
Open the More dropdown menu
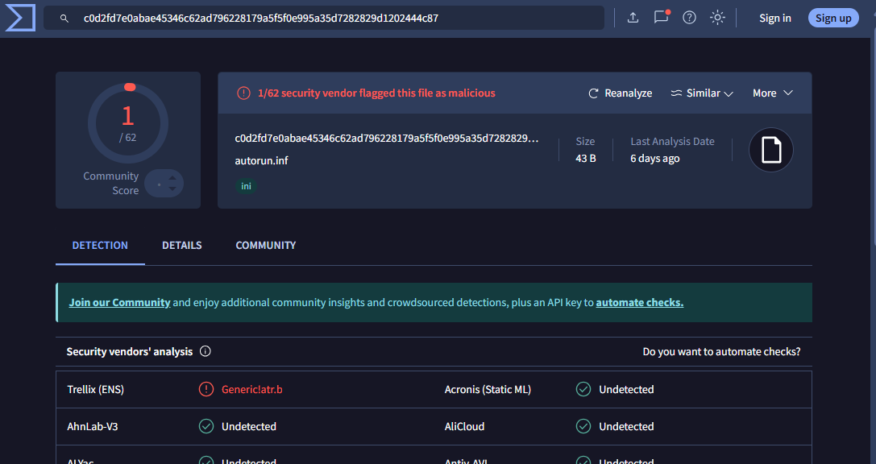[773, 93]
